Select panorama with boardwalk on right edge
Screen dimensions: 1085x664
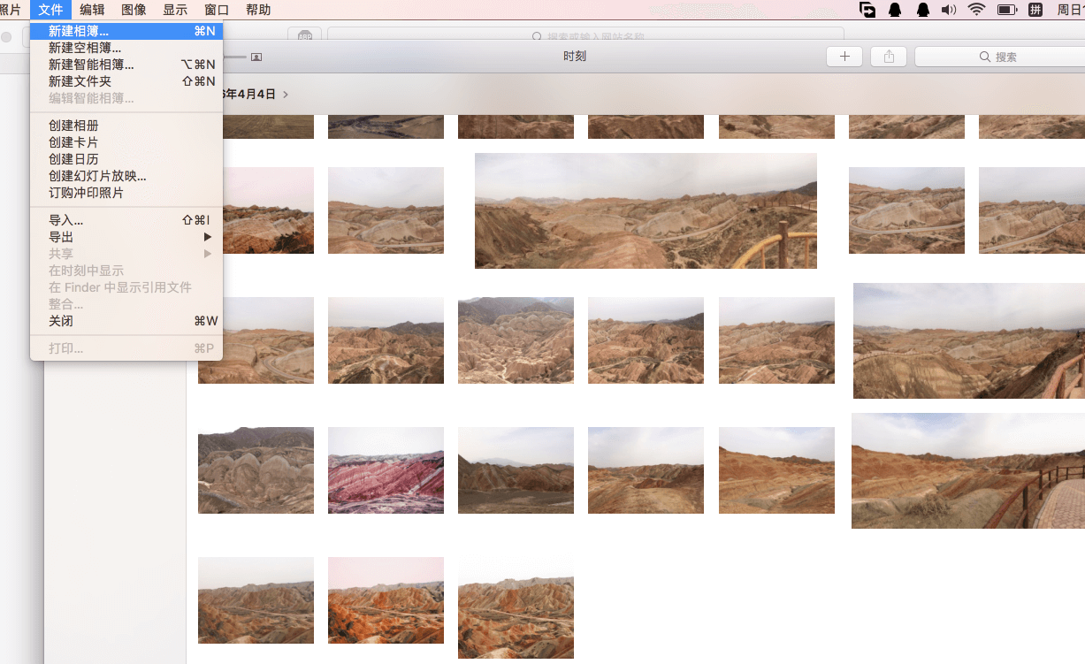[969, 340]
